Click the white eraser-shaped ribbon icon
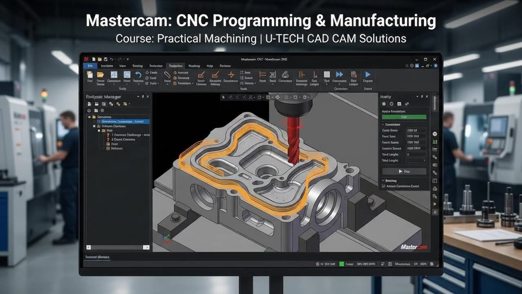The height and width of the screenshot is (294, 522). pyautogui.click(x=167, y=75)
